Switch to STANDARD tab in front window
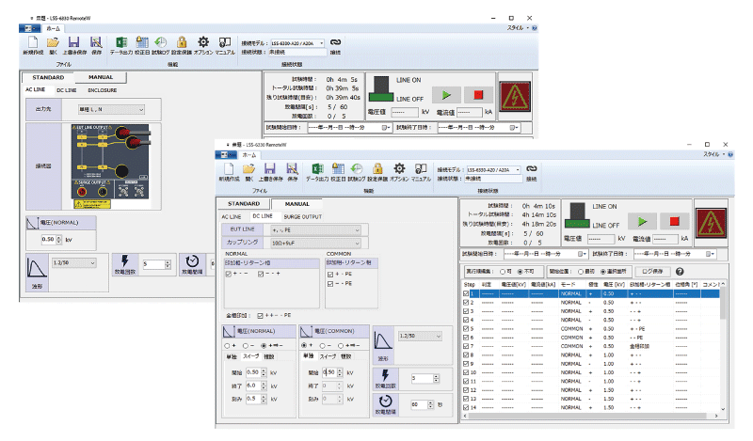Image resolution: width=753 pixels, height=441 pixels. point(244,204)
